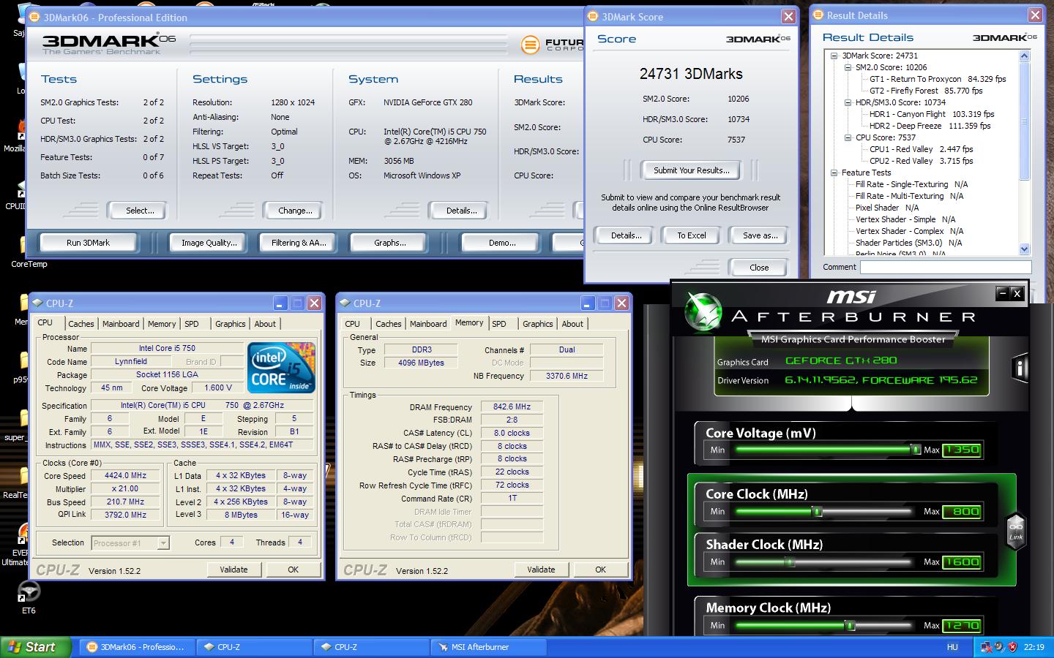Switch right CPU-Z to CPU tab
The width and height of the screenshot is (1054, 658).
pos(353,324)
